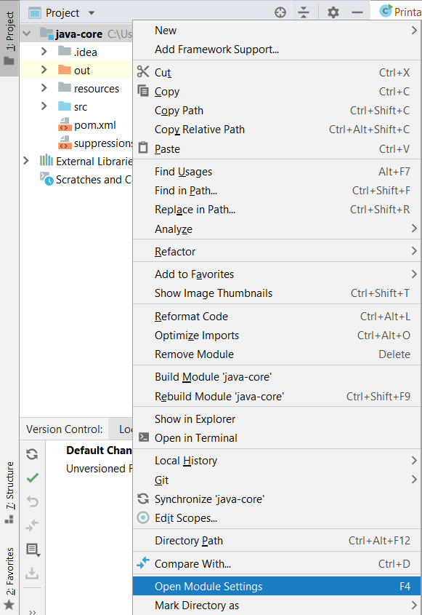Hide the Project tool window

tap(356, 12)
